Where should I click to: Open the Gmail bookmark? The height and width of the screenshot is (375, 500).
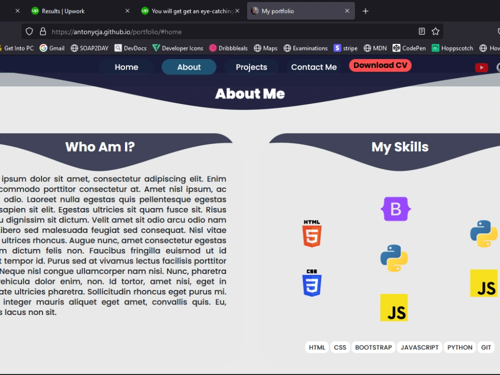pos(52,48)
